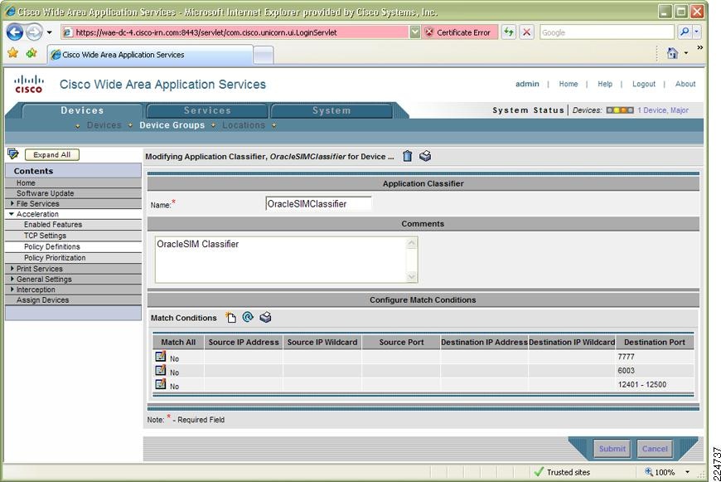Focus the URL address bar
Screen dimensions: 721x482
coord(235,32)
